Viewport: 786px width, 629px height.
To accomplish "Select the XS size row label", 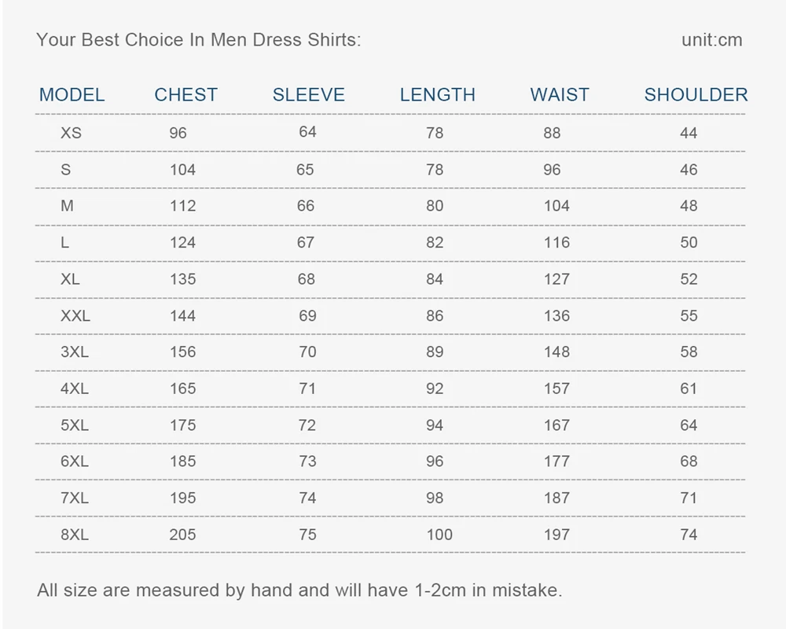I will pos(72,133).
